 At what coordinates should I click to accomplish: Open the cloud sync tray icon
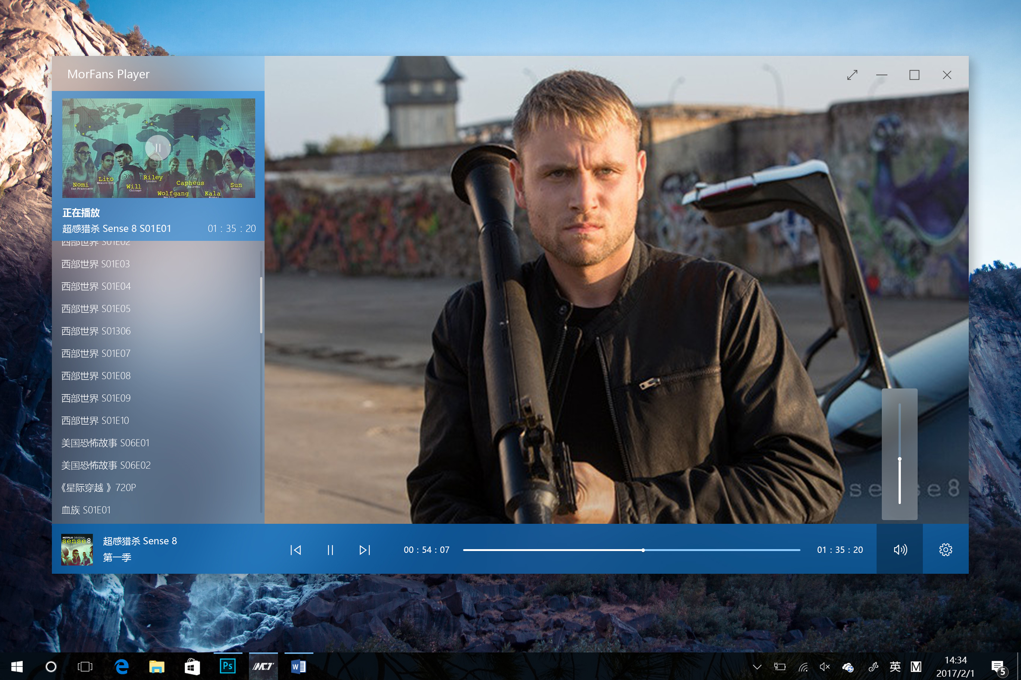848,667
